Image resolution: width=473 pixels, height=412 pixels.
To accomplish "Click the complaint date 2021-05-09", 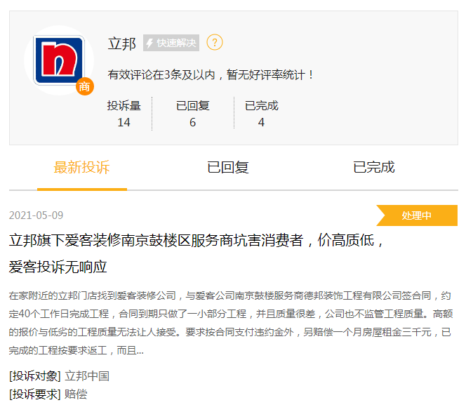I will pos(36,215).
